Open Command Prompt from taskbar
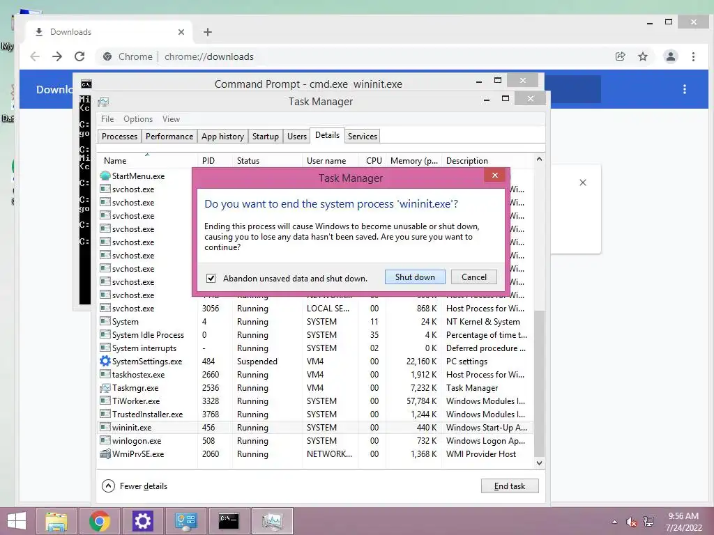Screen dimensions: 714x535 [x=229, y=521]
